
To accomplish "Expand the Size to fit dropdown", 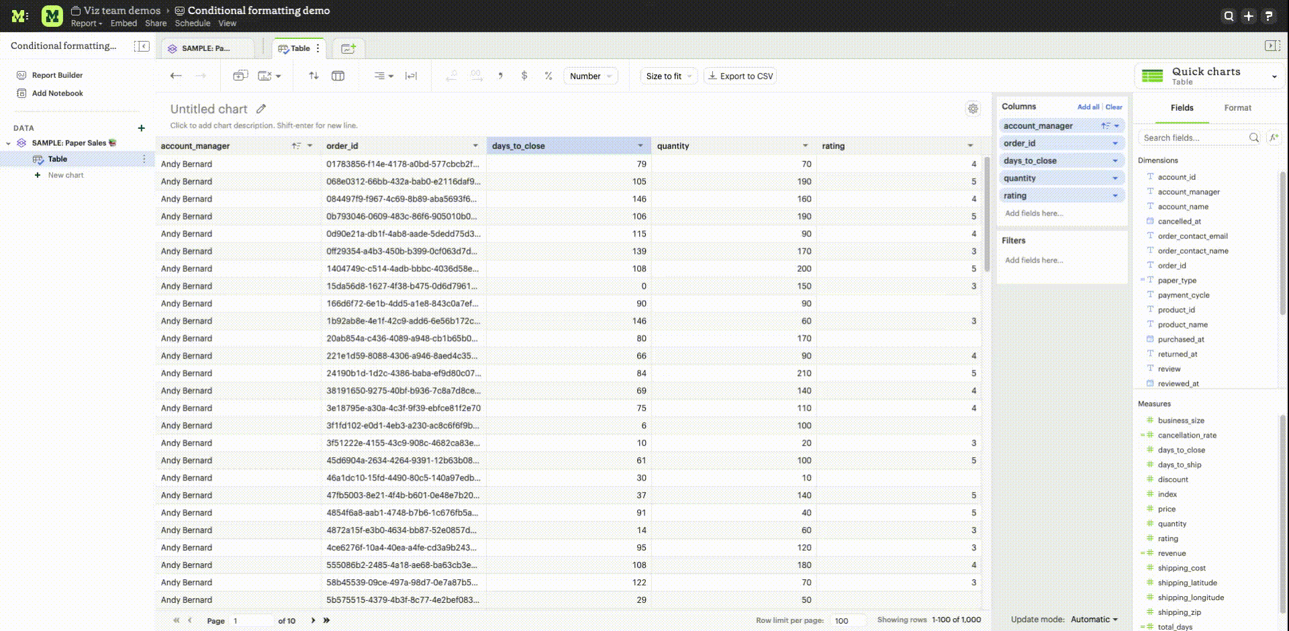I will 669,76.
